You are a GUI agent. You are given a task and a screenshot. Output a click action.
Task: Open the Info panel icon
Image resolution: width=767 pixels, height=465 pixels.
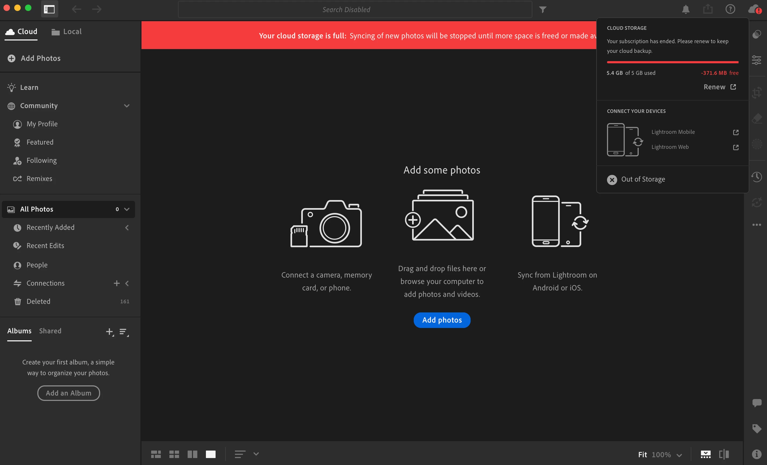click(x=757, y=454)
